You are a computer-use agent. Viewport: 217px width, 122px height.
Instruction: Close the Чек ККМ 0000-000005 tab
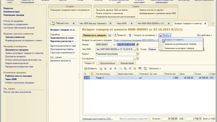169,23
